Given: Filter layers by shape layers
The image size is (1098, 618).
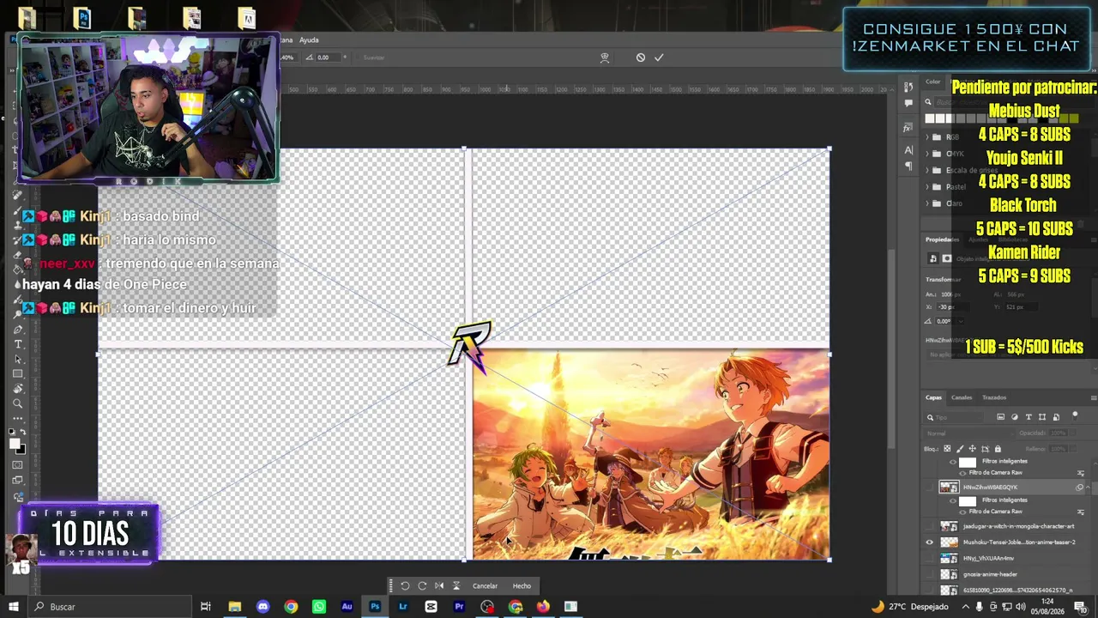Looking at the screenshot, I should 1042,417.
